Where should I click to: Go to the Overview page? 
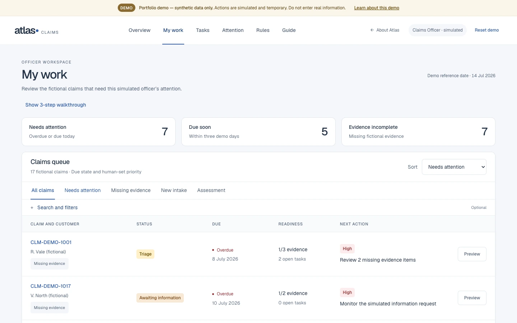pos(140,30)
